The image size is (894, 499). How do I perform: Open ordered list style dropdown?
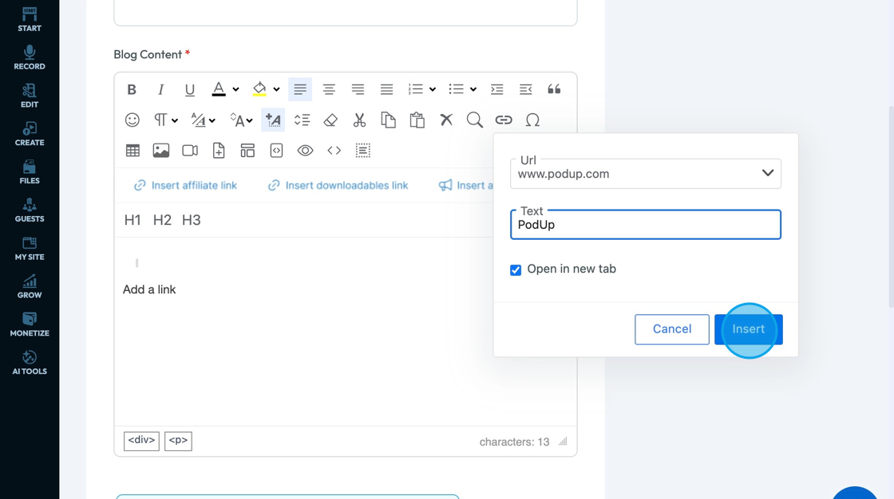pos(433,89)
